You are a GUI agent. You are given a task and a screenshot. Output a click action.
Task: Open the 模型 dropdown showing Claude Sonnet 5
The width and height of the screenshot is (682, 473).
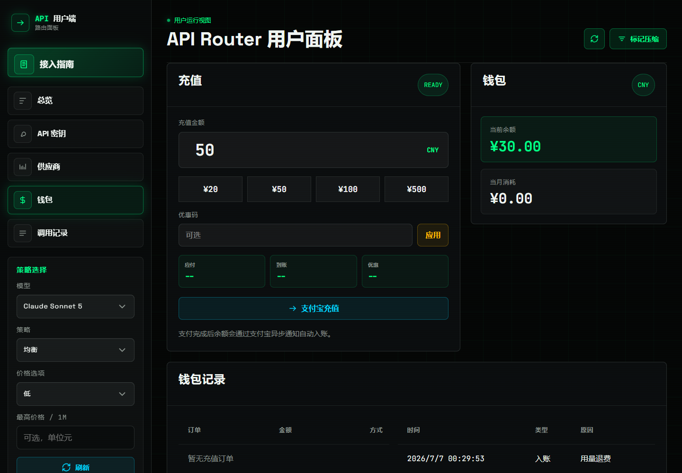point(75,307)
